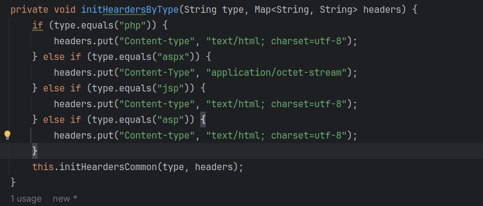
Task: Click the yellow lightbulb quick-fix icon
Action: pos(7,135)
